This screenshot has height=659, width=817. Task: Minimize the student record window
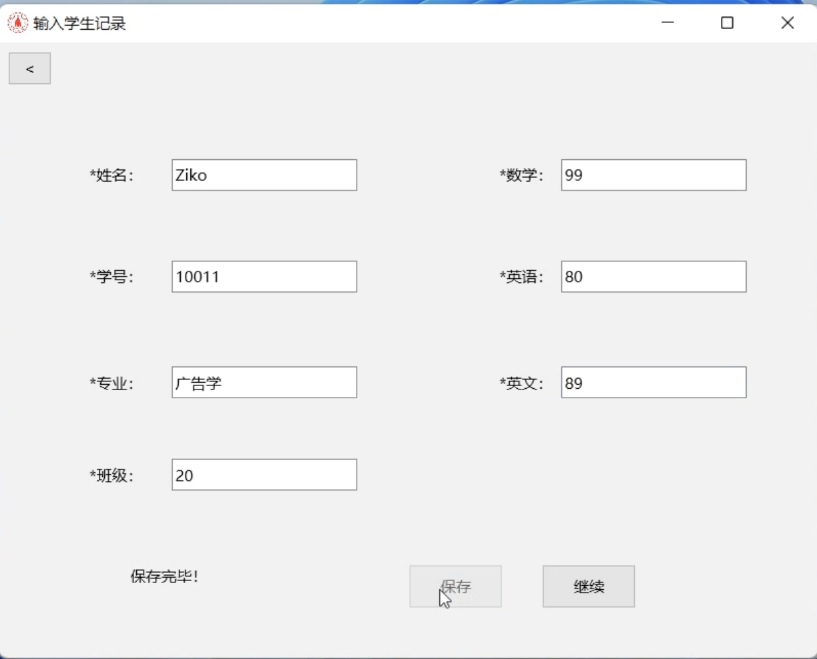coord(667,23)
